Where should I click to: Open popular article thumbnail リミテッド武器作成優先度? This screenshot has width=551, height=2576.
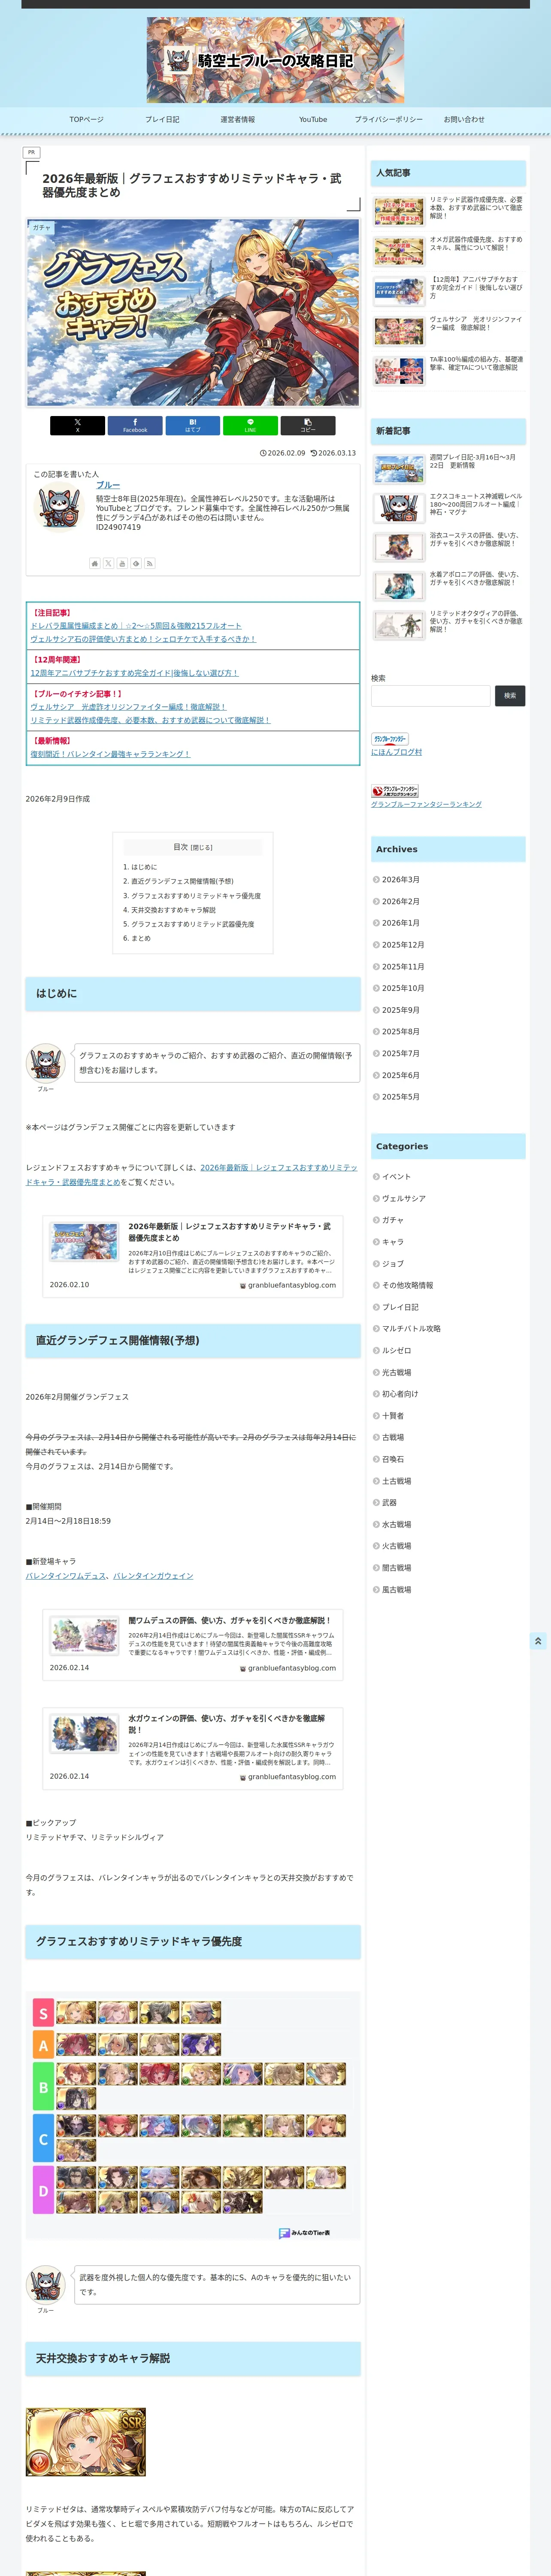pos(399,211)
